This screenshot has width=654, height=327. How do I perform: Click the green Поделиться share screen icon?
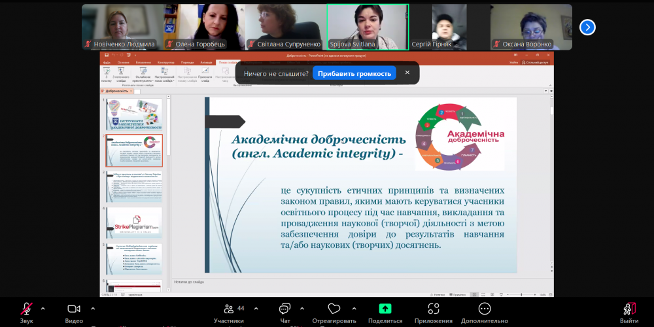pyautogui.click(x=385, y=309)
